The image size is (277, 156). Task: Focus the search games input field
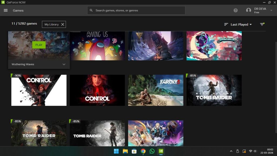136,11
